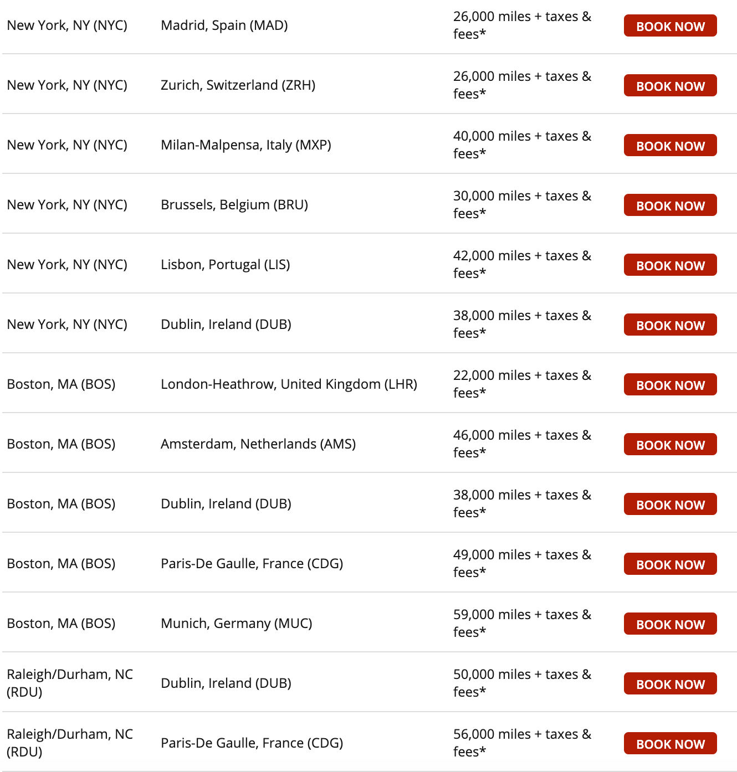Select the Zurich, Switzerland (ZRH) destination cell
This screenshot has width=737, height=772.
click(238, 85)
